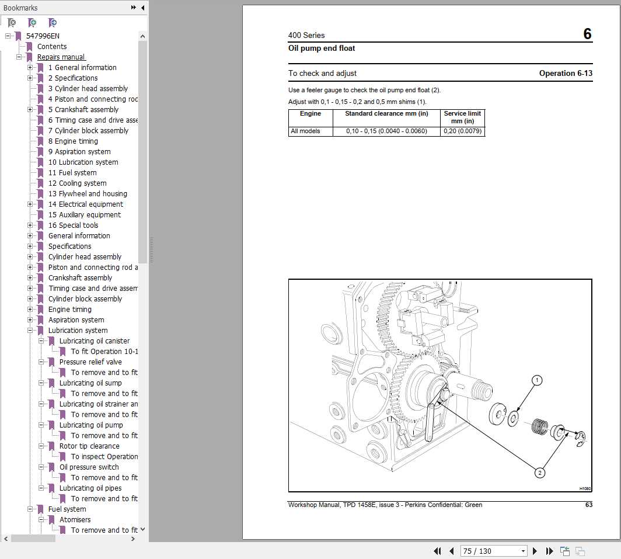Collapse the 547996EN bookmark tree
Viewport: 621px width, 559px height.
(8, 36)
